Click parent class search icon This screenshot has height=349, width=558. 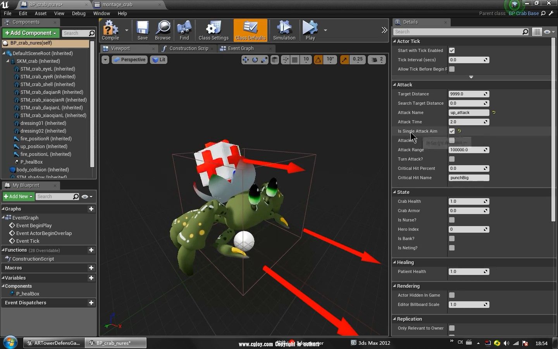(543, 13)
